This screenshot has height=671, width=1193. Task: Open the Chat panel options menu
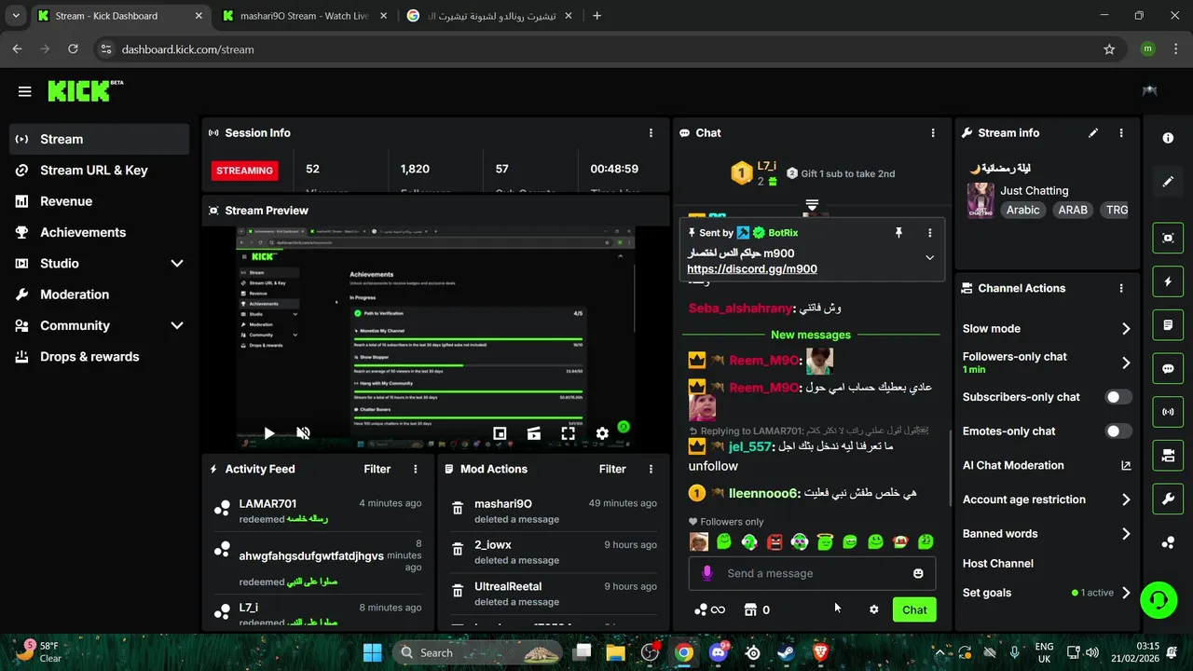click(932, 133)
